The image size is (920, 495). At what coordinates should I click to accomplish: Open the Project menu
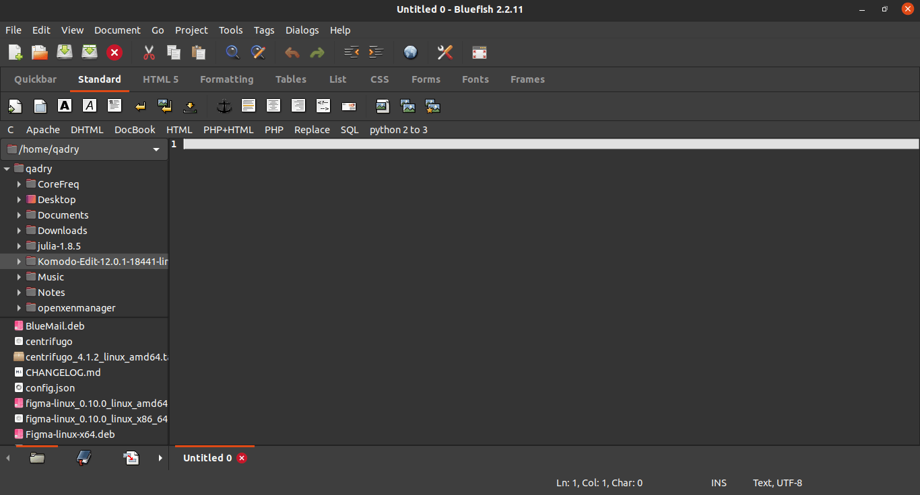tap(191, 30)
